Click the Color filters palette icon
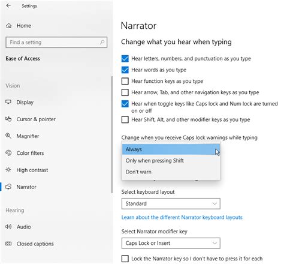Screen dimensions: 284x264 pos(8,153)
